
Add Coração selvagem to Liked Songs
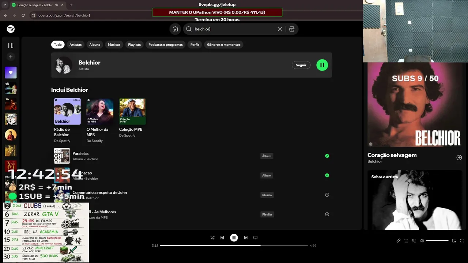coord(459,157)
